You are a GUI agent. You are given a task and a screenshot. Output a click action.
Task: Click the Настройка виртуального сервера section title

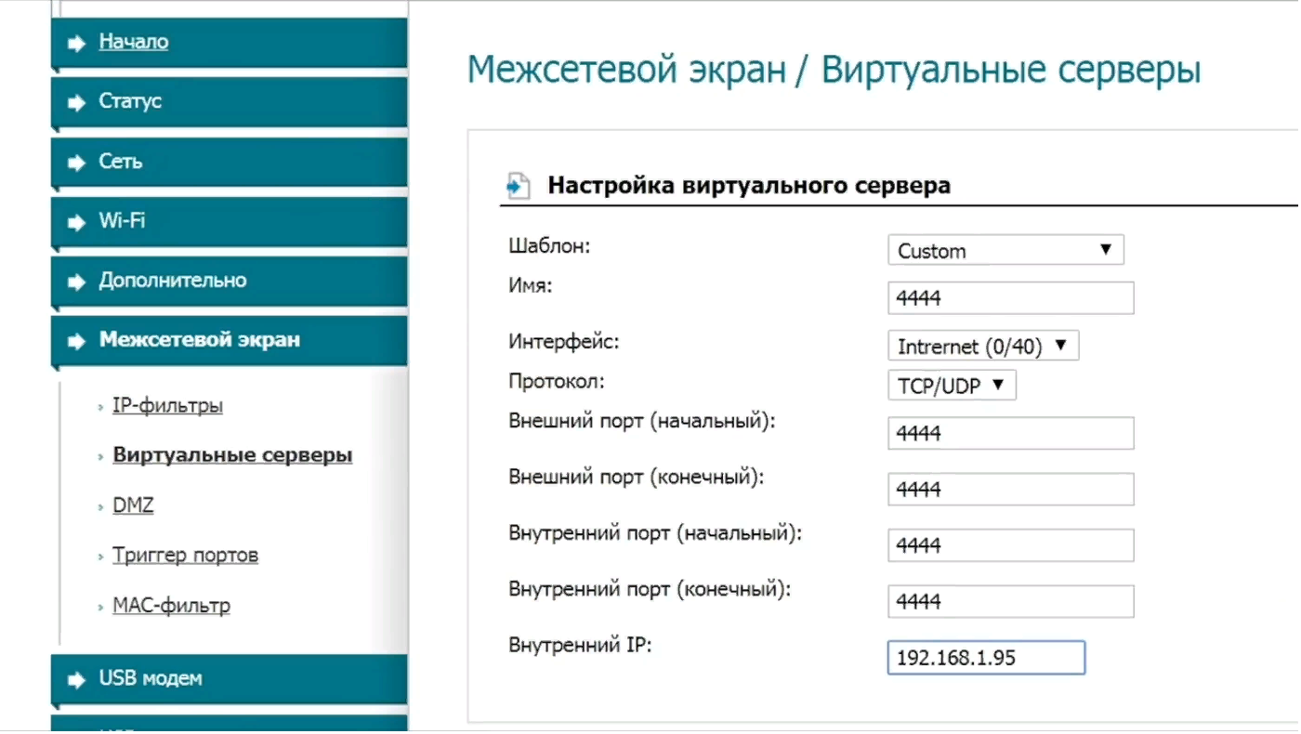coord(749,185)
